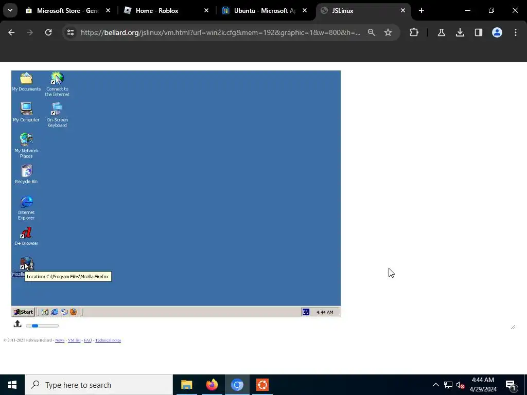Open the host clock 4/29/2024
The image size is (527, 395).
click(483, 385)
